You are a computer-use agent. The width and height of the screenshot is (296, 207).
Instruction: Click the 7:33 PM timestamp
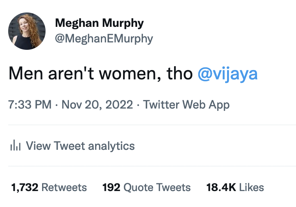(30, 105)
